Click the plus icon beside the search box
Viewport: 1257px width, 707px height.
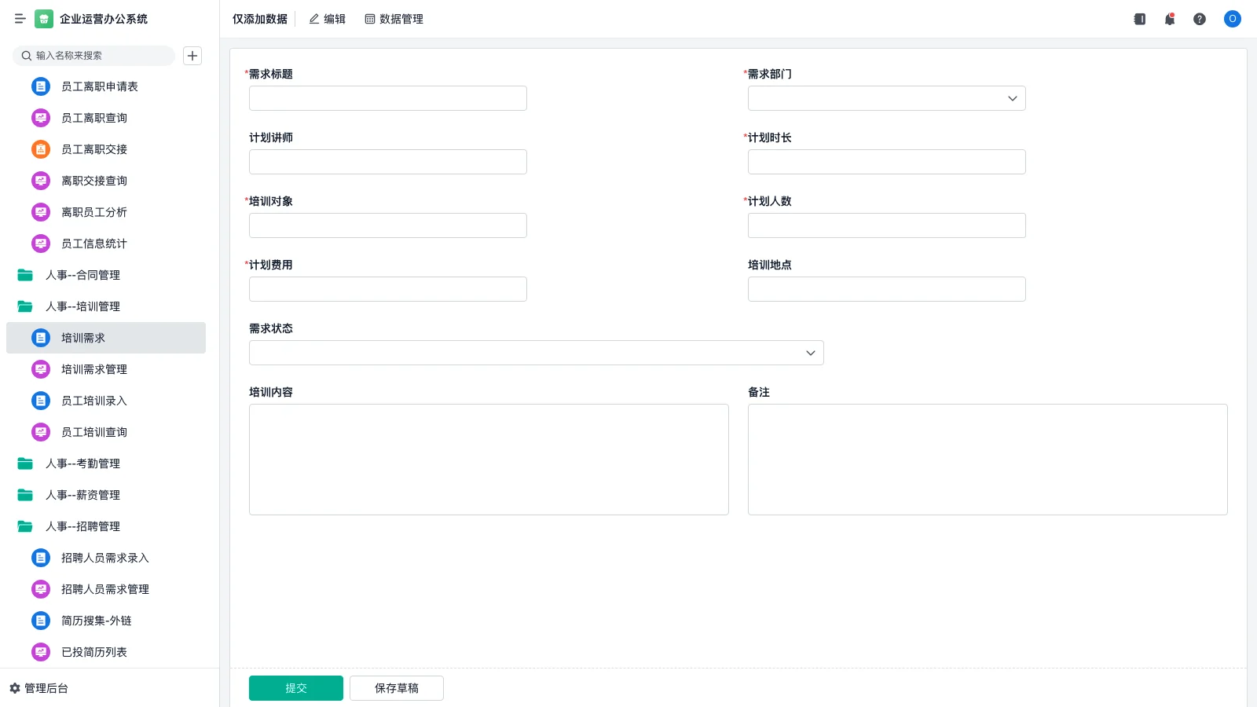point(192,56)
